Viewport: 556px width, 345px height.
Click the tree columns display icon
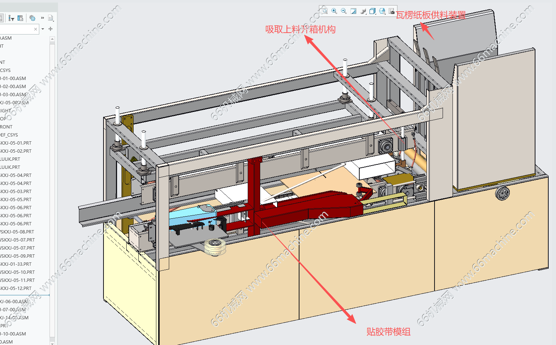pos(21,18)
